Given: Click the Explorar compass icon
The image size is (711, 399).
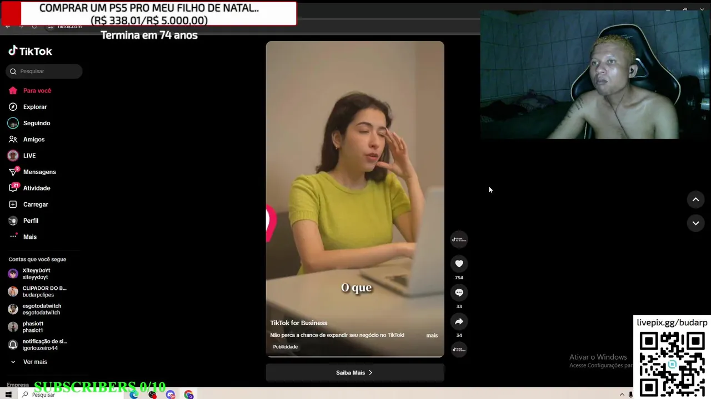Looking at the screenshot, I should tap(13, 107).
